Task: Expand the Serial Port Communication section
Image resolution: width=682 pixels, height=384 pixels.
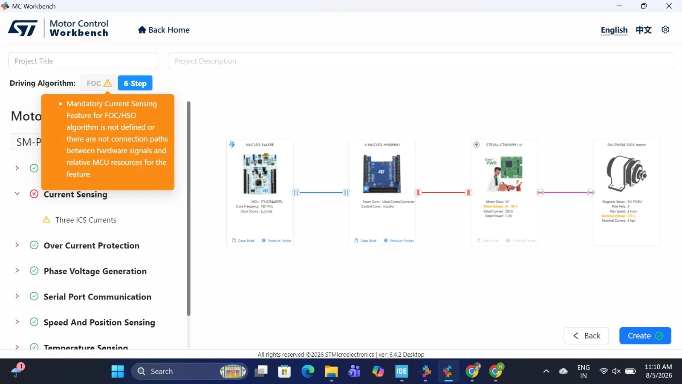Action: click(x=17, y=296)
